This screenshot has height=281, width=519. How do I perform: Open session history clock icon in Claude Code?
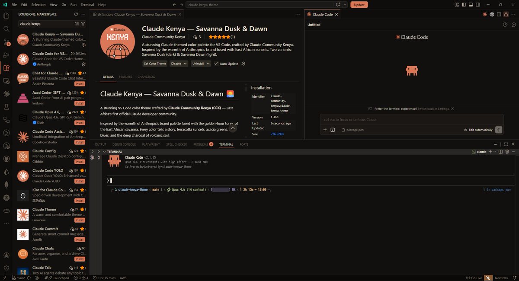tap(505, 25)
